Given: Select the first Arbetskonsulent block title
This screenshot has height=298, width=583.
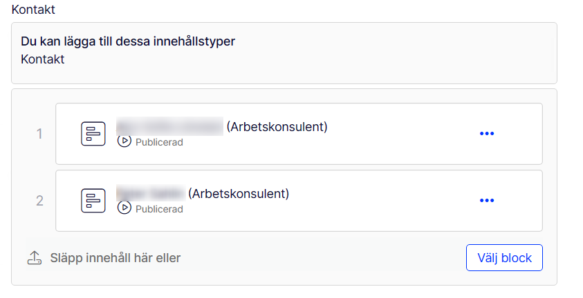Looking at the screenshot, I should (x=277, y=127).
